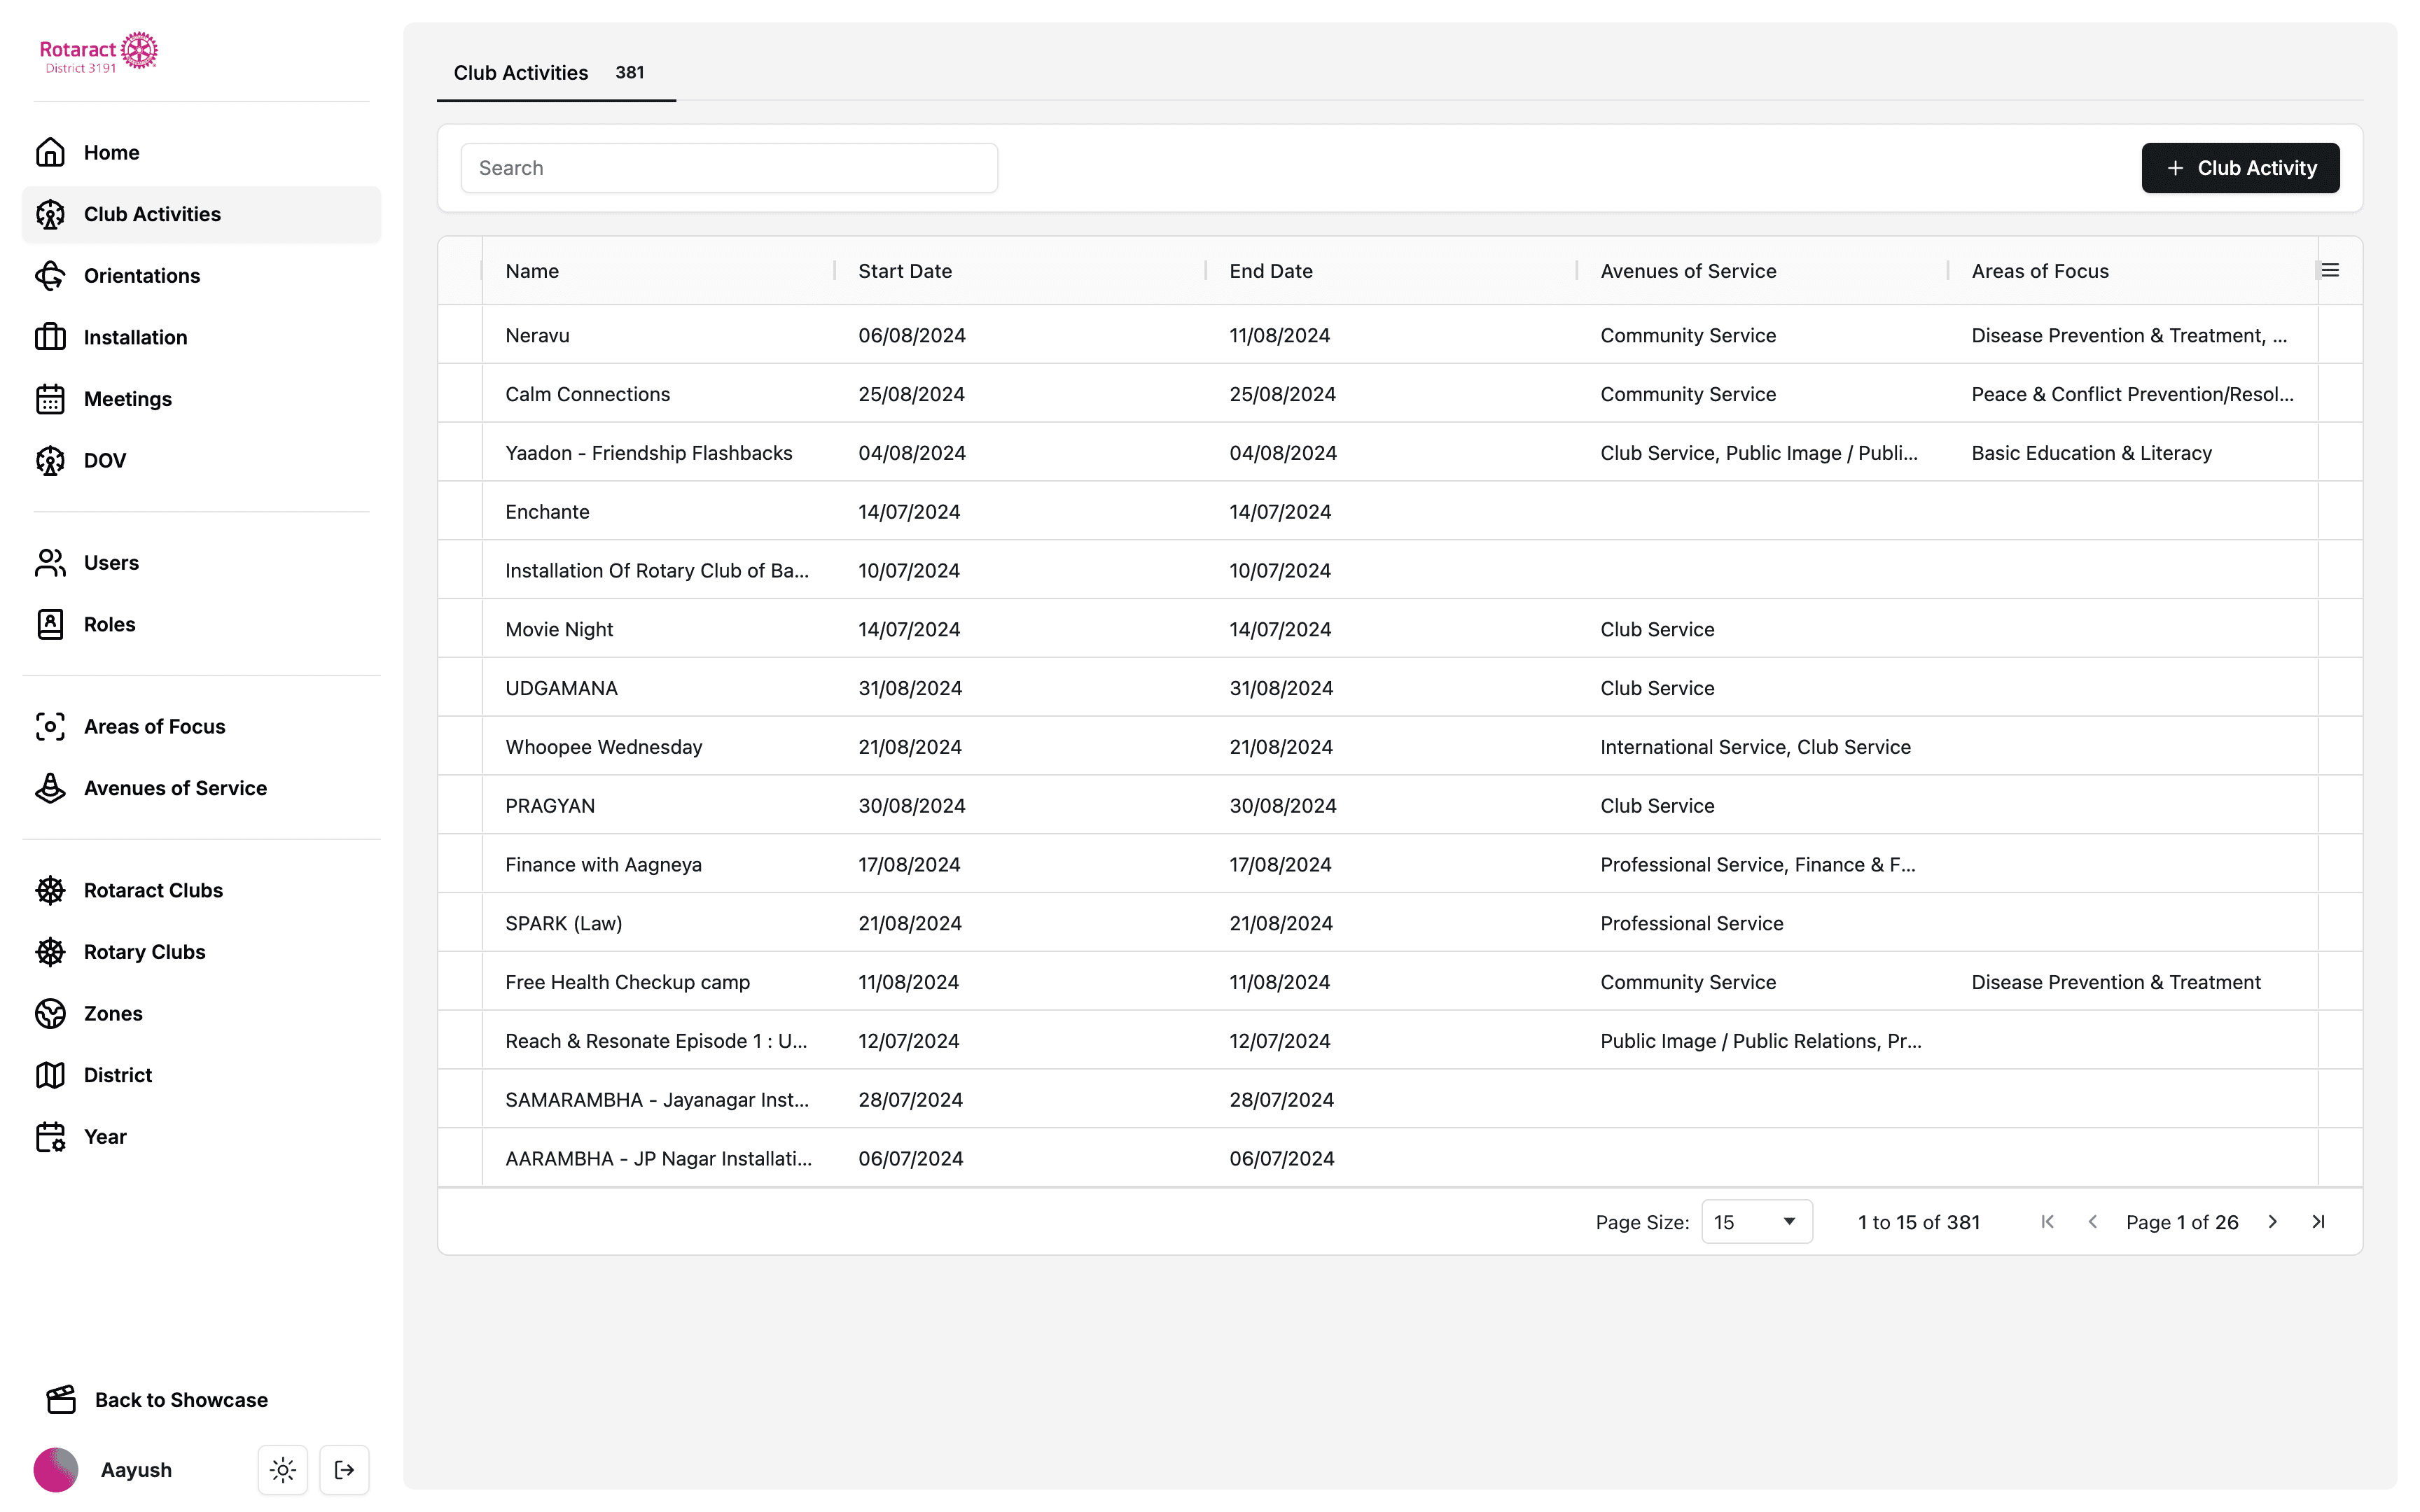This screenshot has width=2420, height=1512.
Task: Expand the Page Size dropdown
Action: click(1756, 1221)
